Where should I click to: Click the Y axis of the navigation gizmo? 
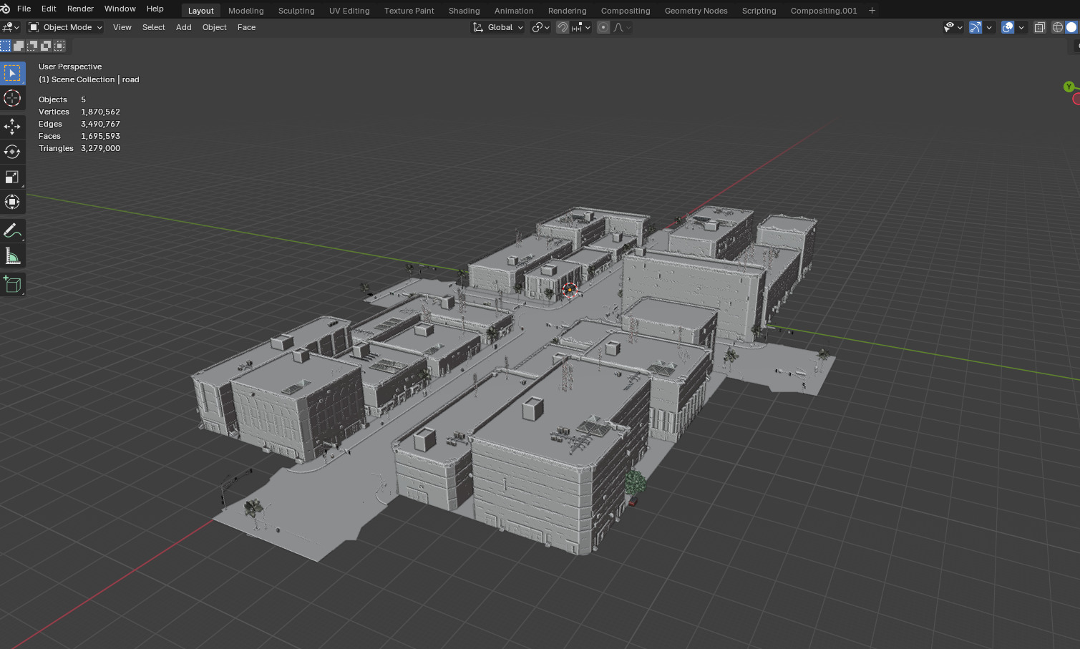(1069, 87)
